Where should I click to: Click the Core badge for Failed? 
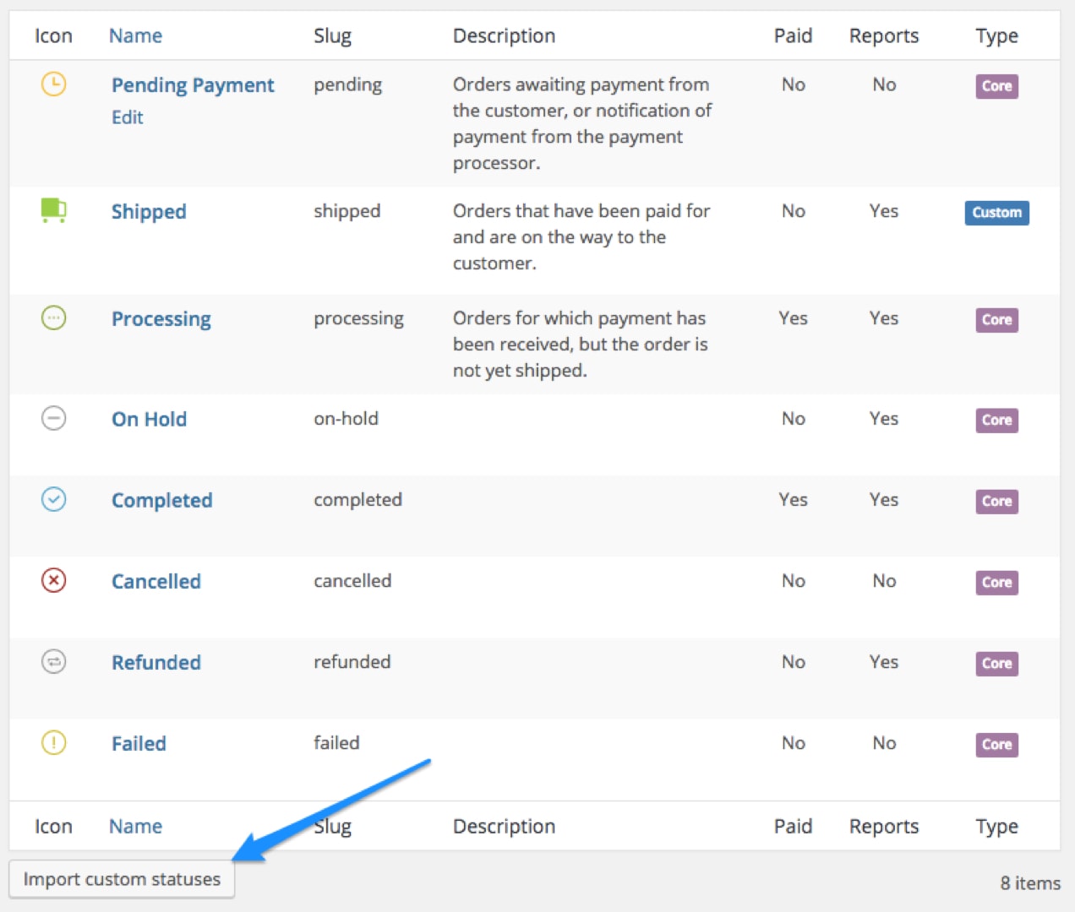pyautogui.click(x=996, y=745)
